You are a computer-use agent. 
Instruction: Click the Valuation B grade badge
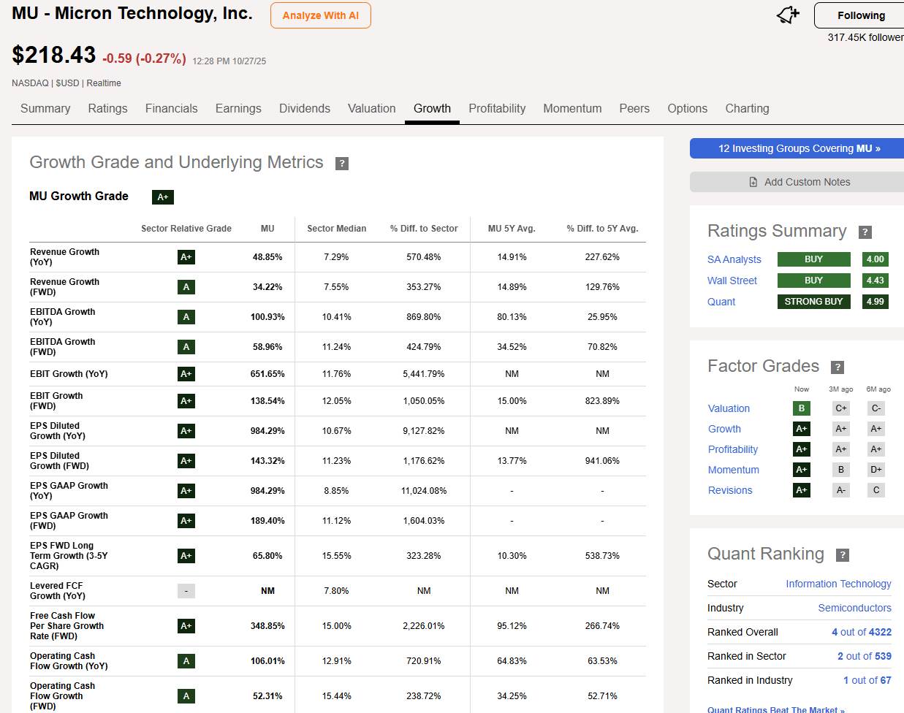tap(801, 408)
